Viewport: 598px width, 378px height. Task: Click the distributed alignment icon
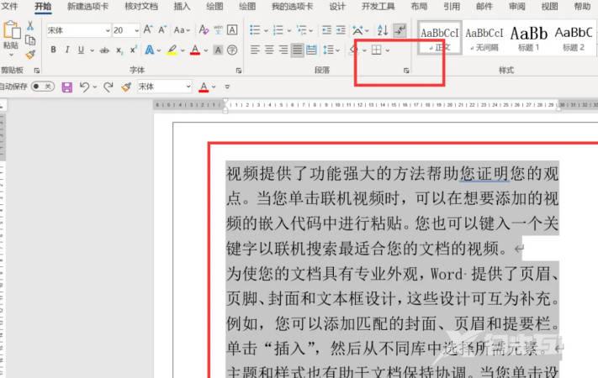(x=311, y=50)
